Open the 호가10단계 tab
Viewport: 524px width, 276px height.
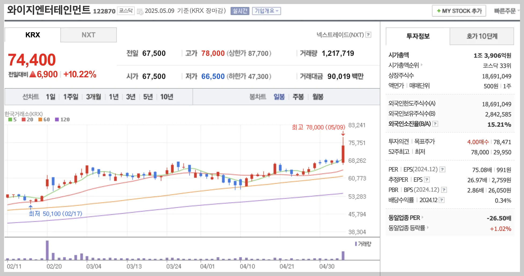click(x=482, y=36)
